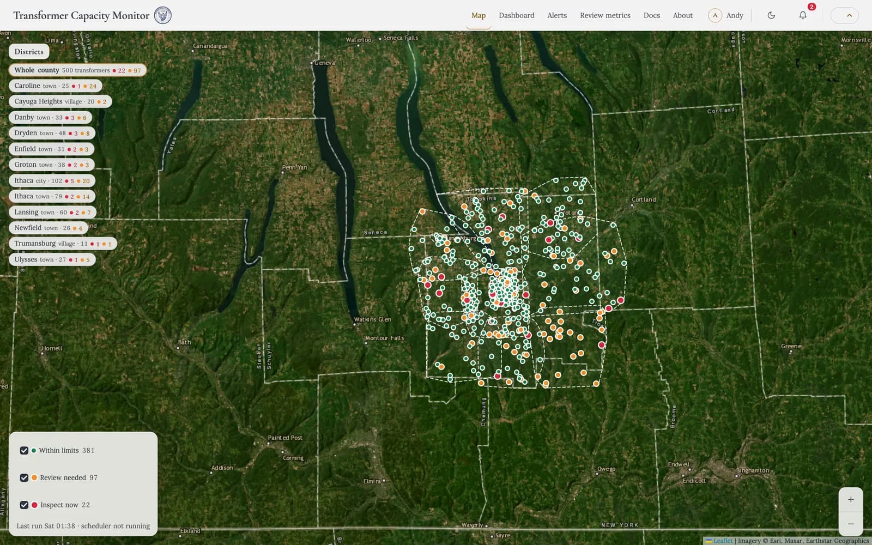The height and width of the screenshot is (545, 872).
Task: Uncheck the Within limits checkbox
Action: click(24, 451)
